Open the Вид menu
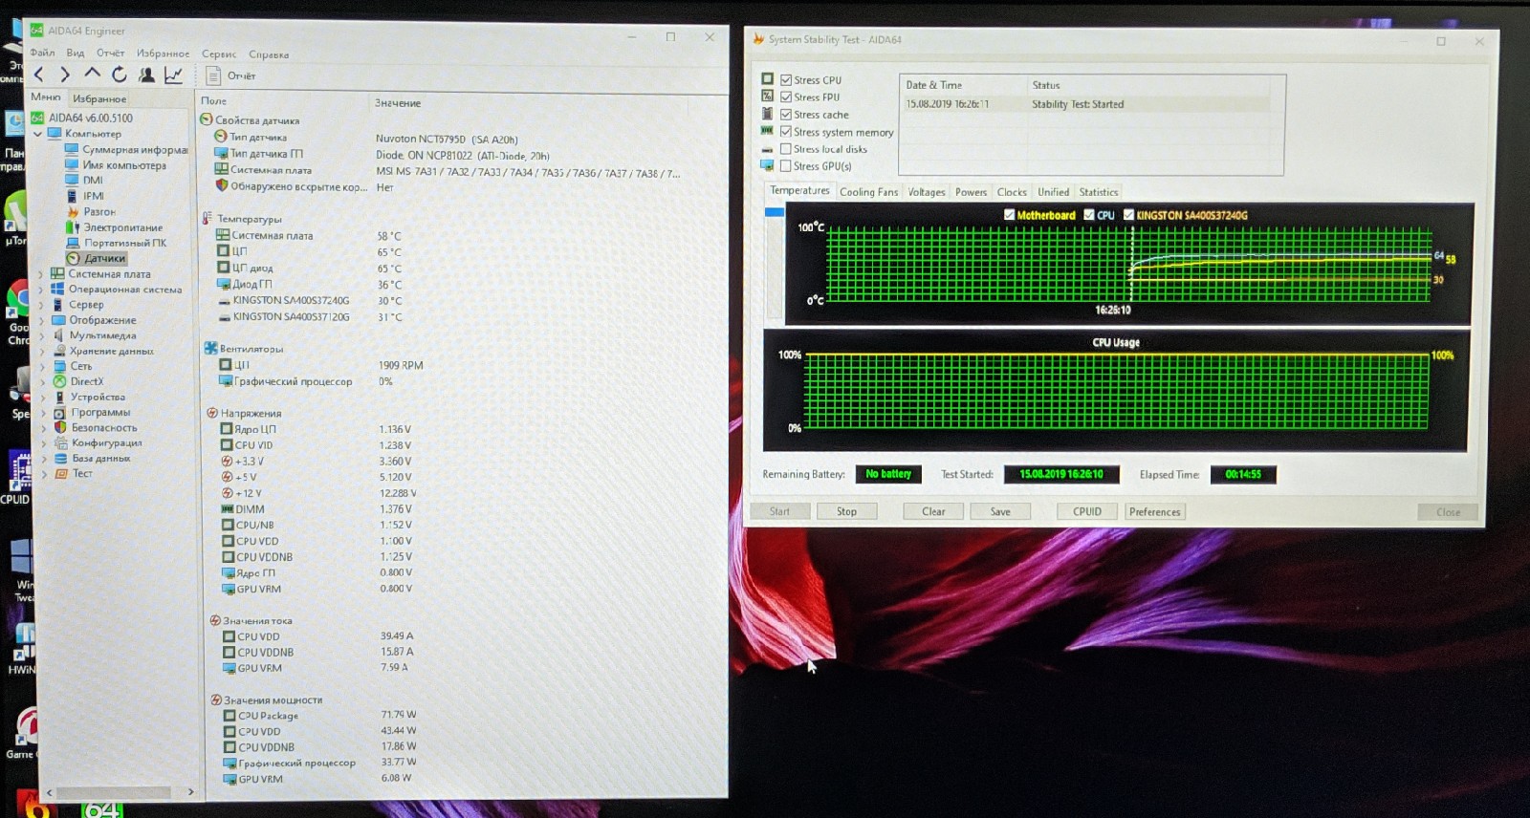The height and width of the screenshot is (818, 1530). point(76,53)
